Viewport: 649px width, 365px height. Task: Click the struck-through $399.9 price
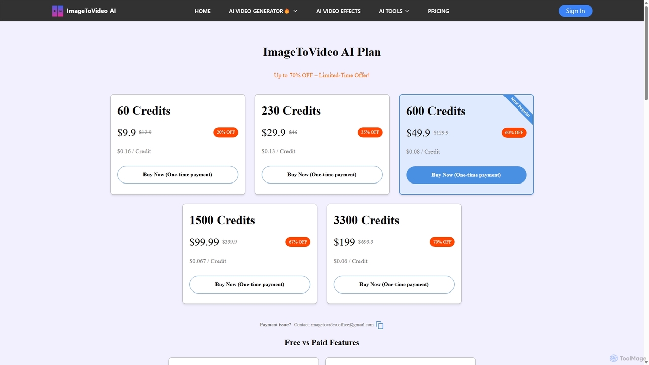click(x=230, y=242)
